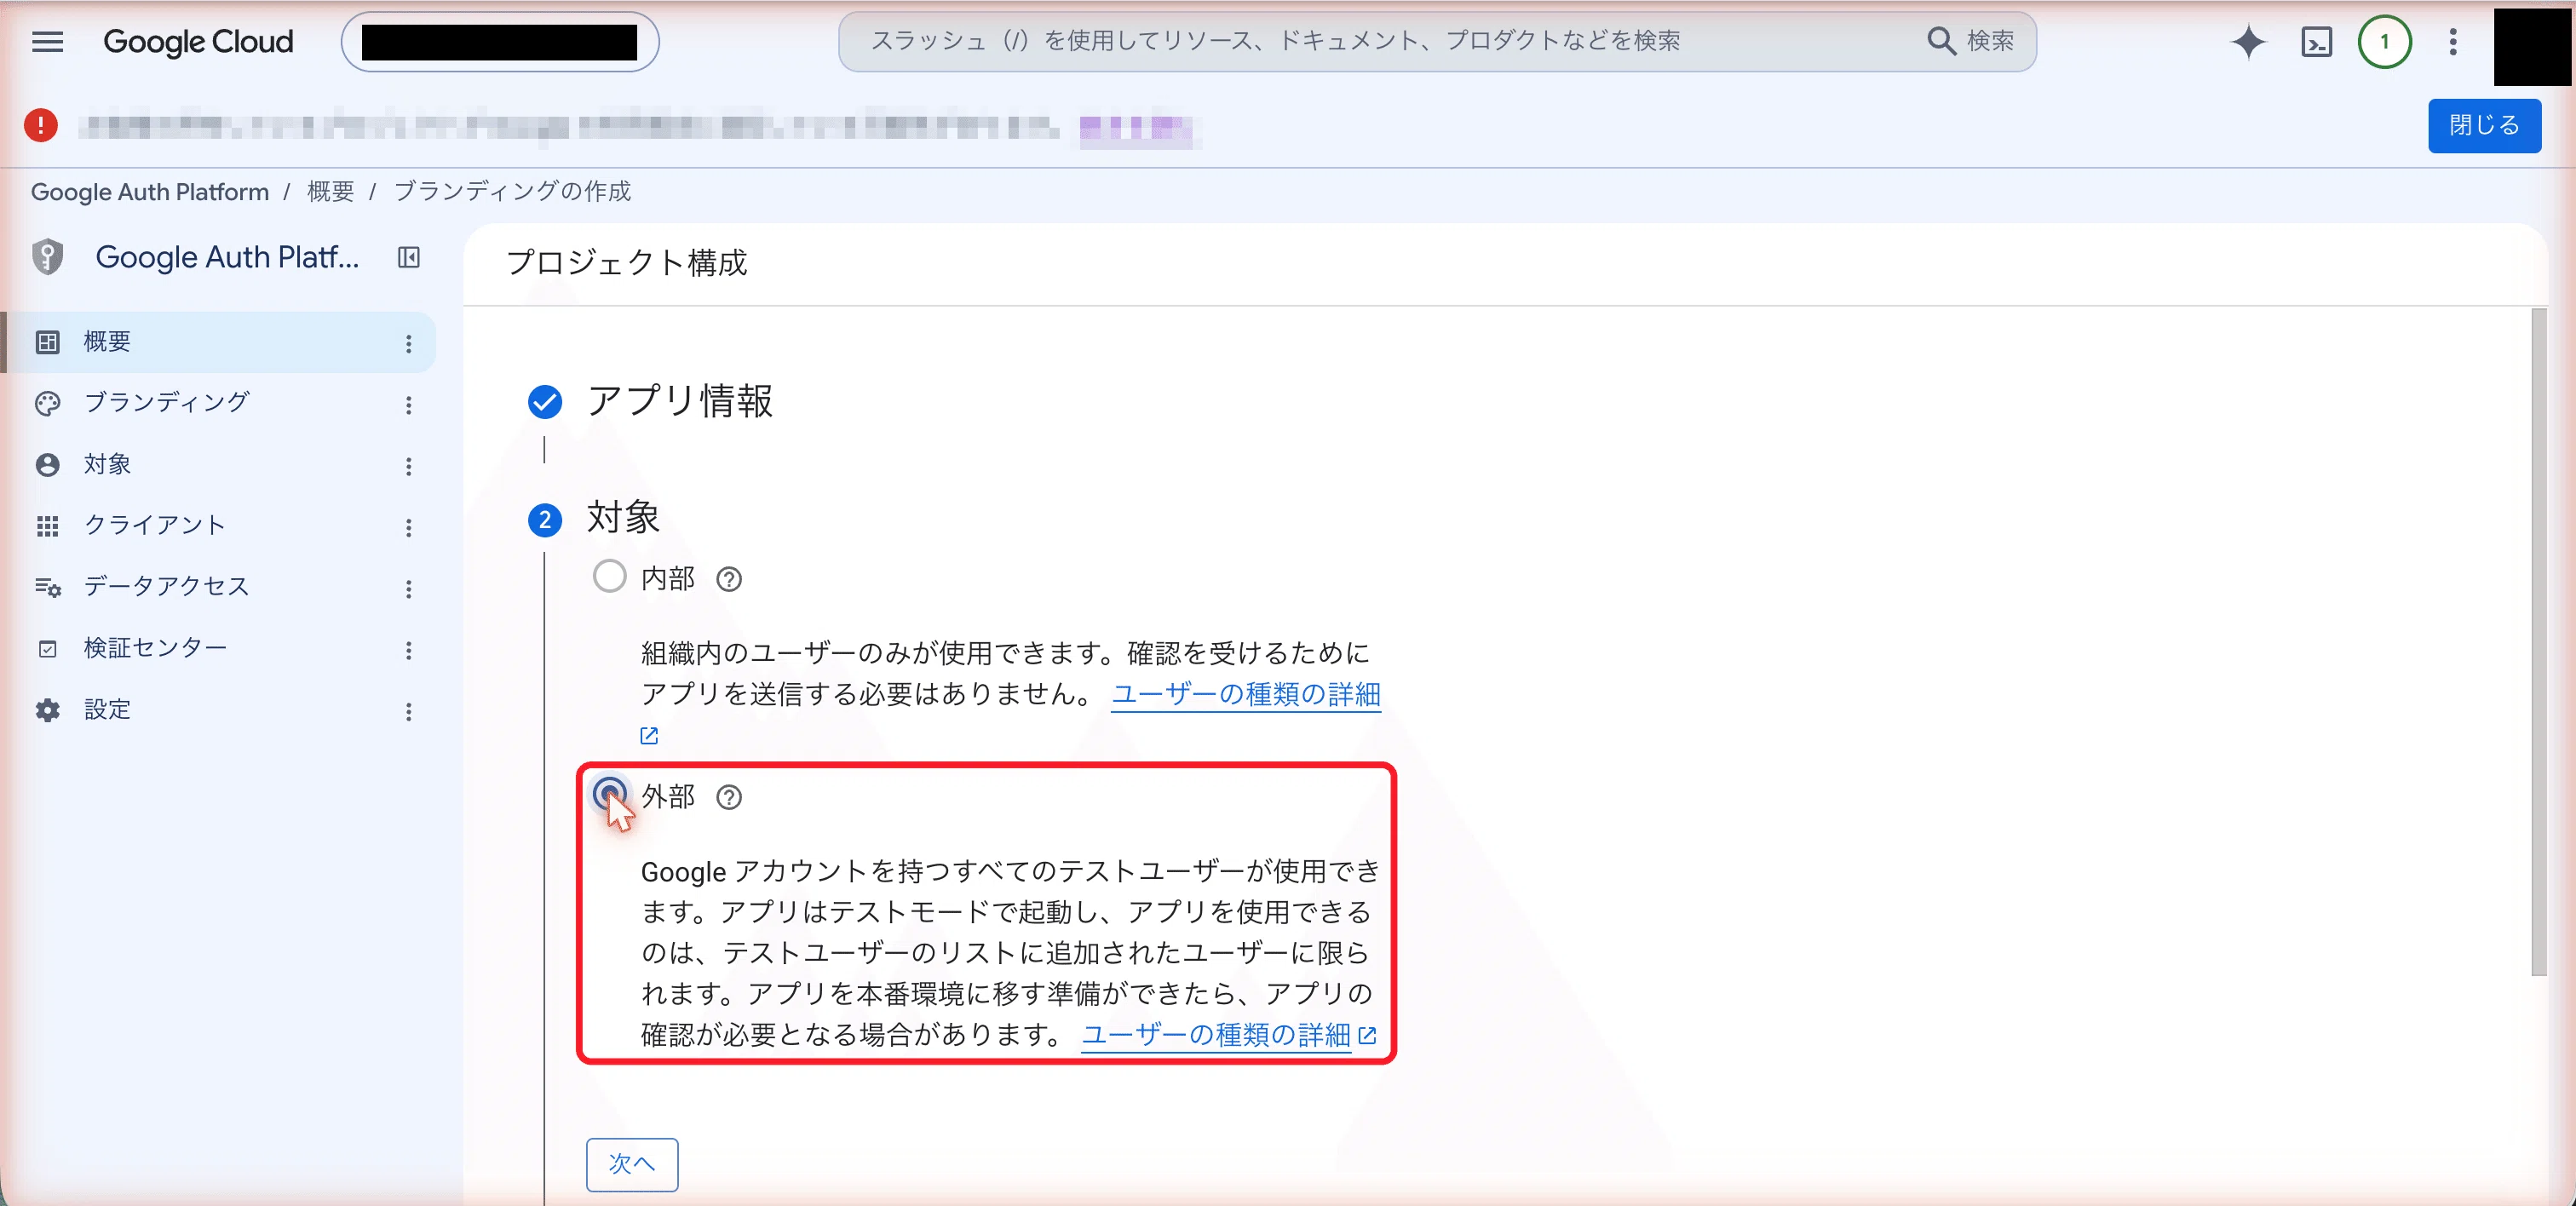The width and height of the screenshot is (2576, 1206).
Task: Open more options for 対象 sidebar item
Action: pos(408,466)
